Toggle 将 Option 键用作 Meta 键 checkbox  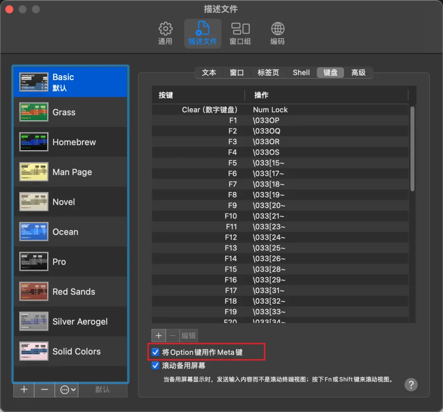tap(155, 352)
